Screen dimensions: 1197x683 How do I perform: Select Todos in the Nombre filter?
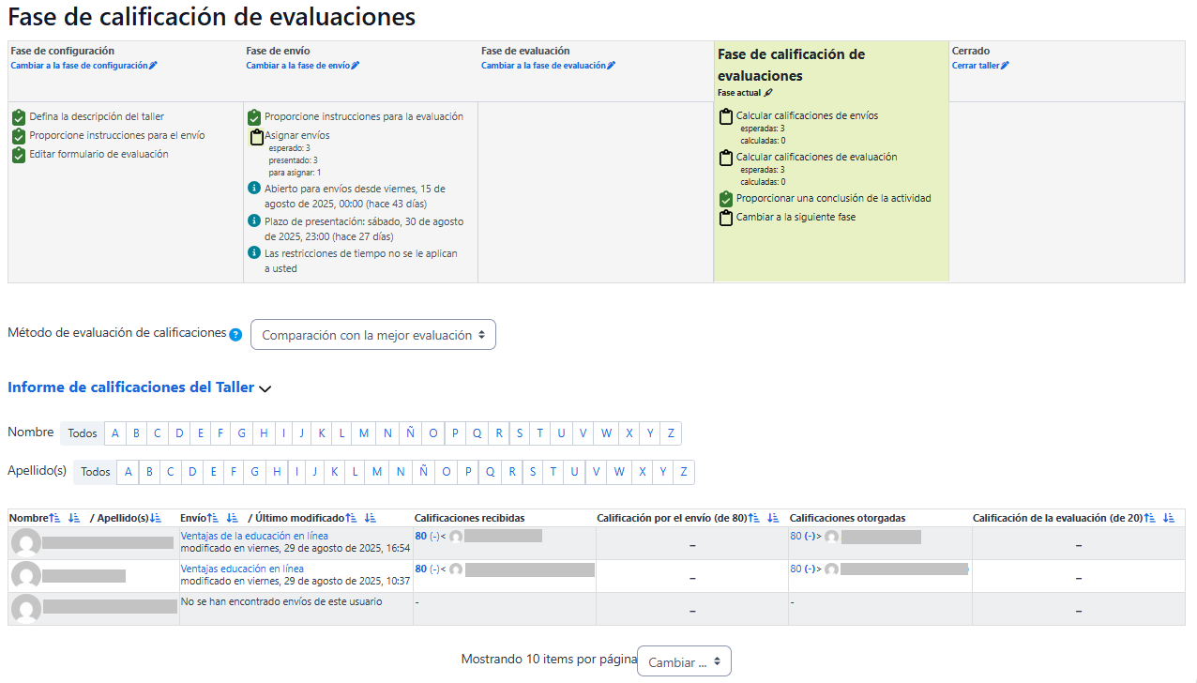pyautogui.click(x=83, y=433)
